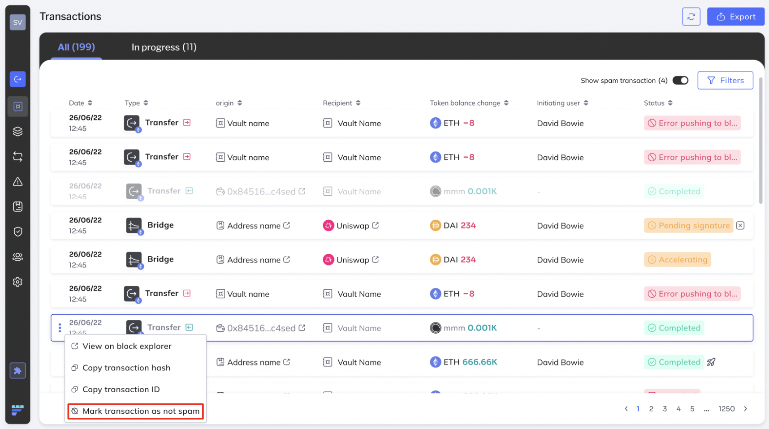Open the settings gear in sidebar
769x429 pixels.
[17, 282]
